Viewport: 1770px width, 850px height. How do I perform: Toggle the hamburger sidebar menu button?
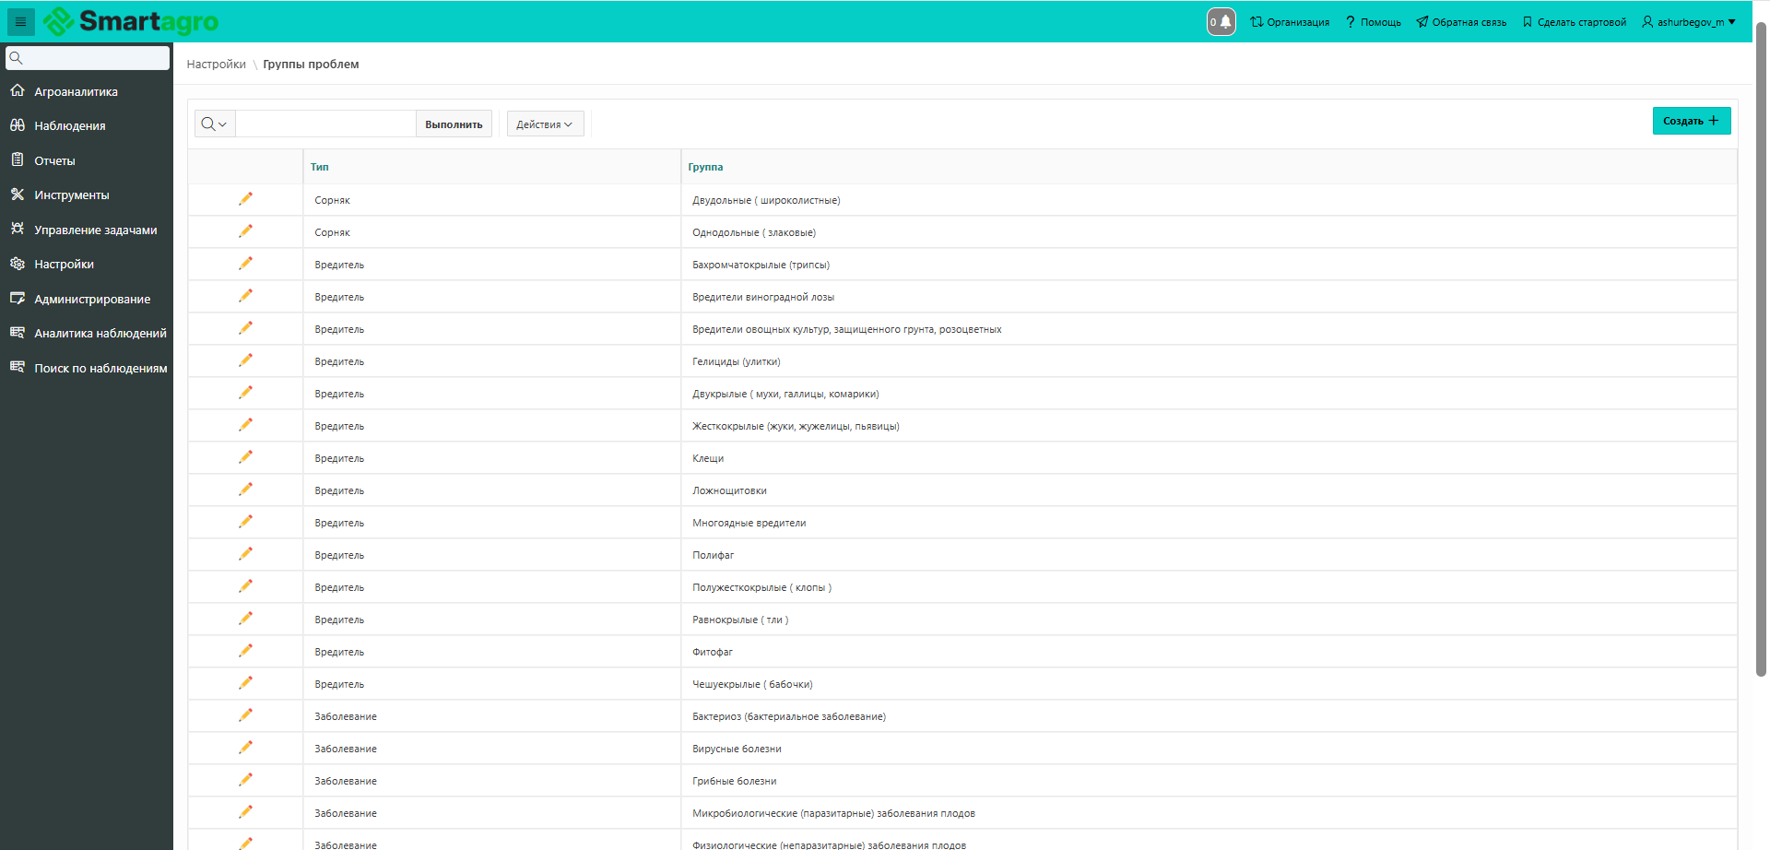point(20,21)
